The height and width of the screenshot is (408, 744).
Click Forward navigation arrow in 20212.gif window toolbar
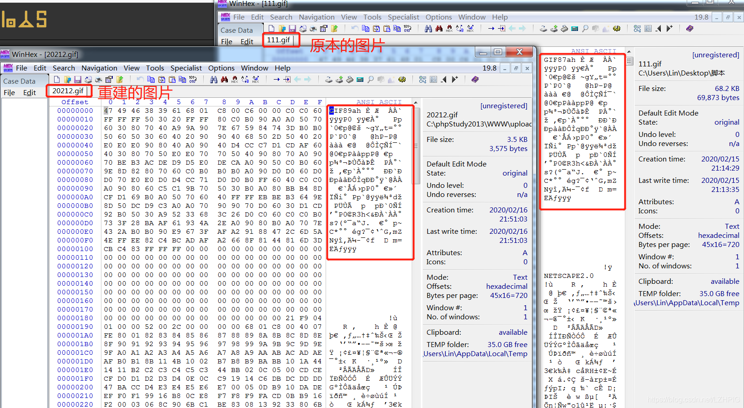(x=308, y=80)
